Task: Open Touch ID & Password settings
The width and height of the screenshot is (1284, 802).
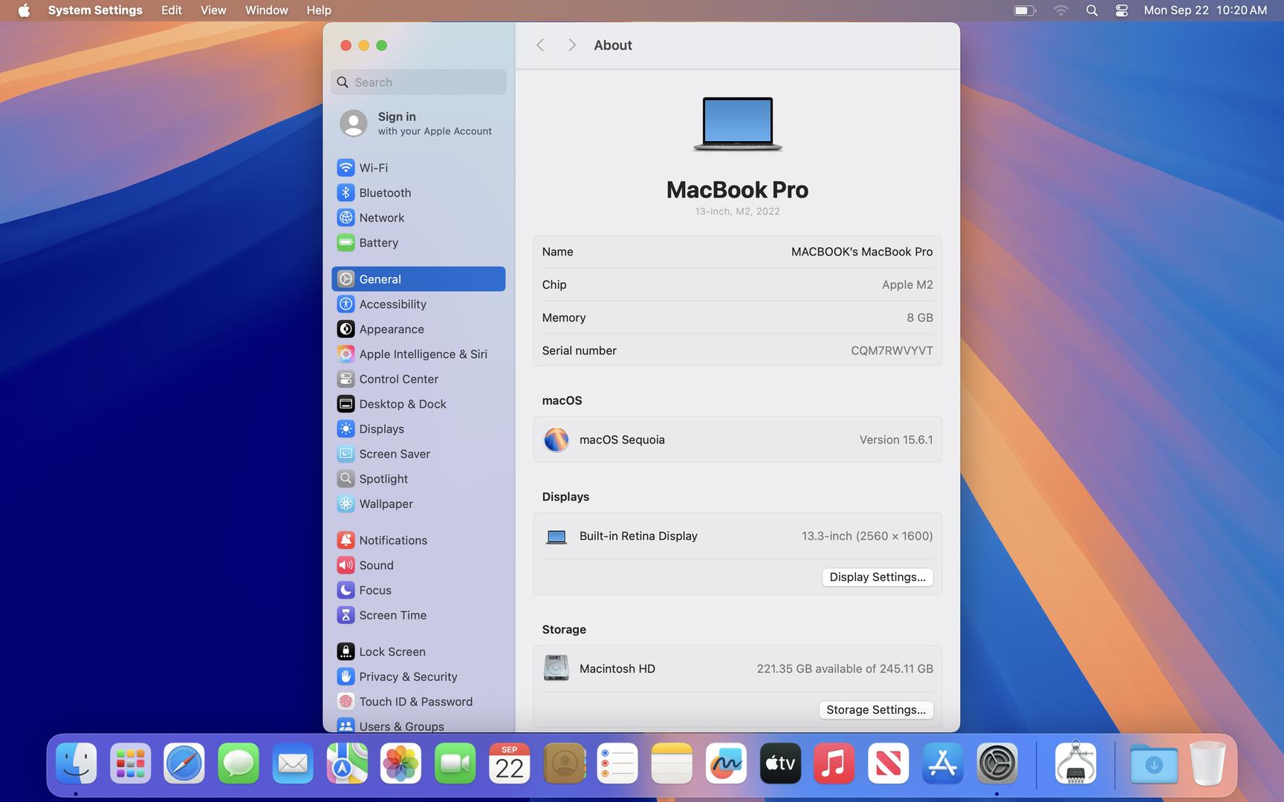Action: (x=418, y=702)
